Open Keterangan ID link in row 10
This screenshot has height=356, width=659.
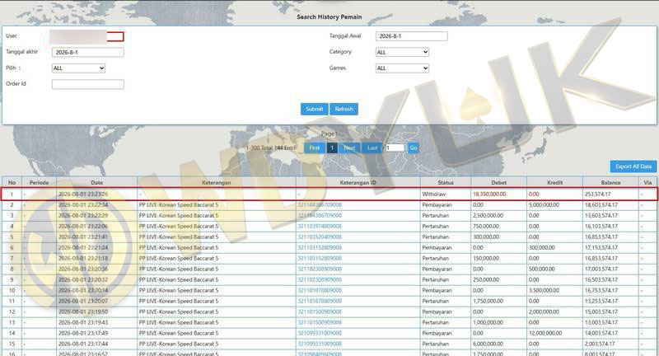[320, 290]
